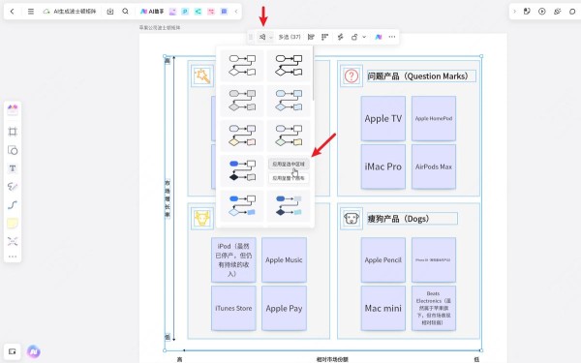Image resolution: width=581 pixels, height=363 pixels.
Task: Click the indigo square tool icon
Action: click(x=224, y=12)
